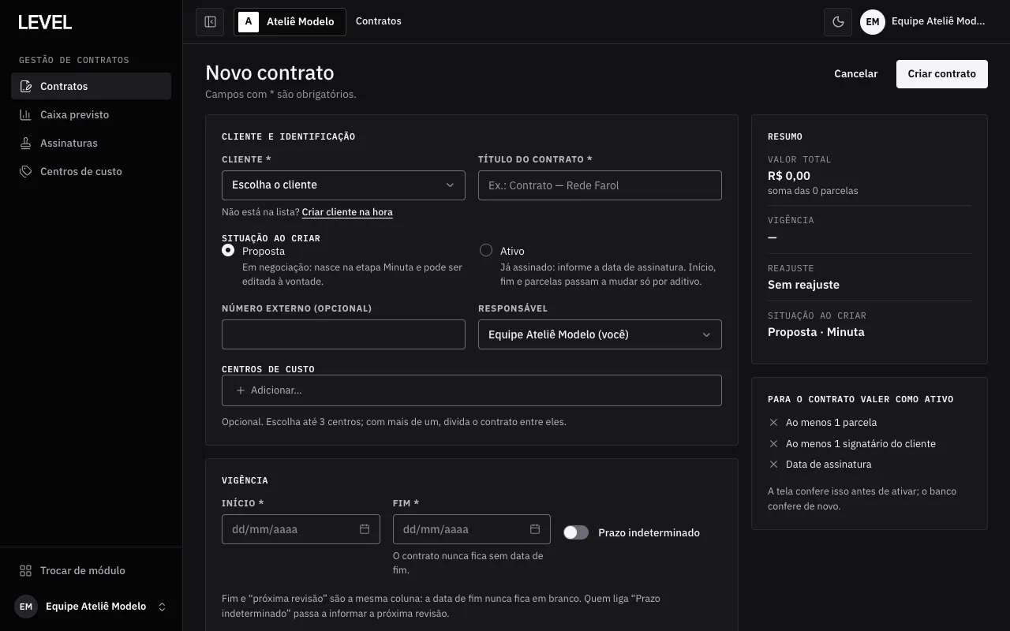Click the Título do contrato input field
Image resolution: width=1010 pixels, height=631 pixels.
(x=600, y=185)
